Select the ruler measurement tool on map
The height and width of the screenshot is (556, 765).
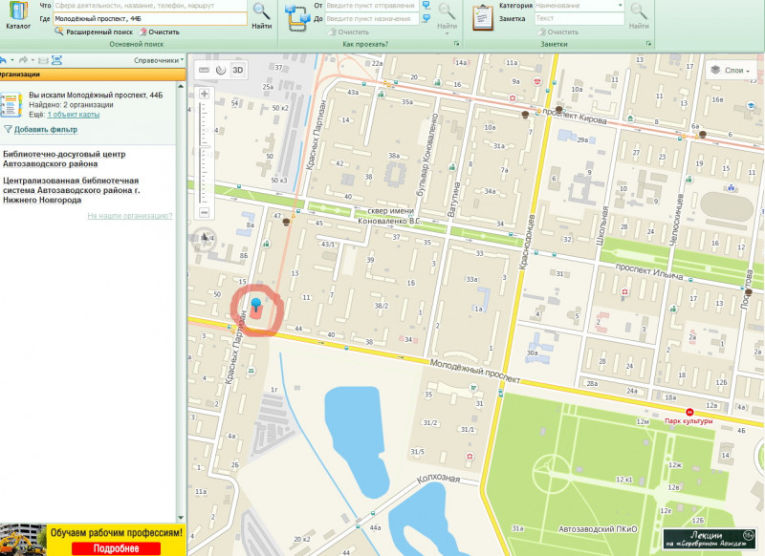(204, 70)
